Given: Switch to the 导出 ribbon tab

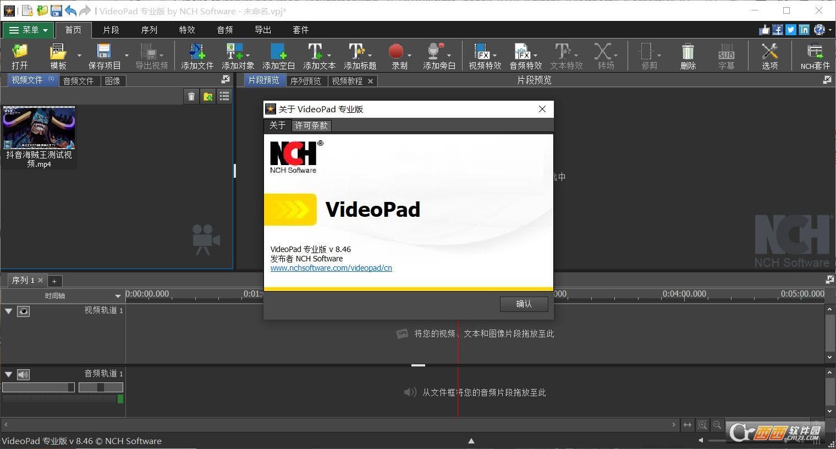Looking at the screenshot, I should click(263, 30).
